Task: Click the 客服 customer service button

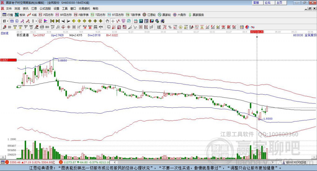Action: [256, 2]
